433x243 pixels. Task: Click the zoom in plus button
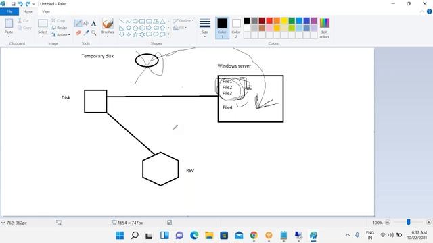pyautogui.click(x=428, y=222)
